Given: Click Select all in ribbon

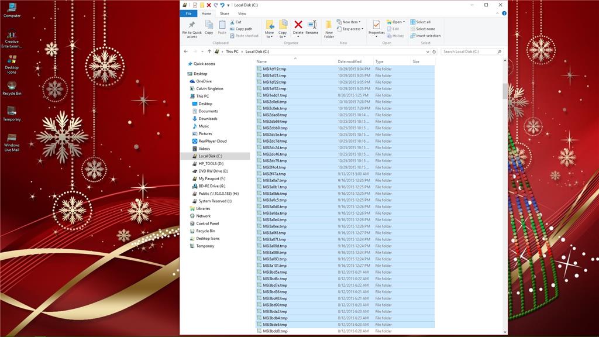Looking at the screenshot, I should [420, 22].
